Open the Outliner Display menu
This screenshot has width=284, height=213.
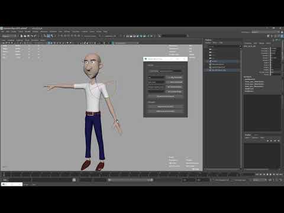[208, 43]
